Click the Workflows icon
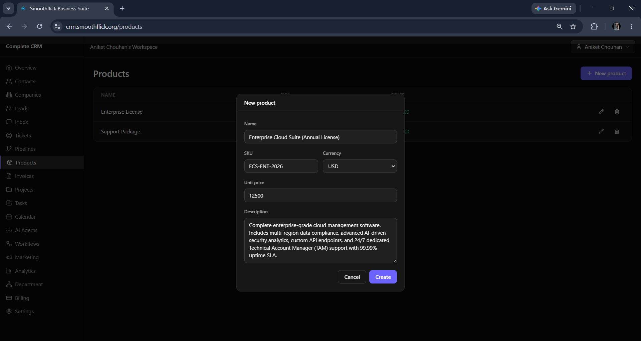 click(x=9, y=244)
